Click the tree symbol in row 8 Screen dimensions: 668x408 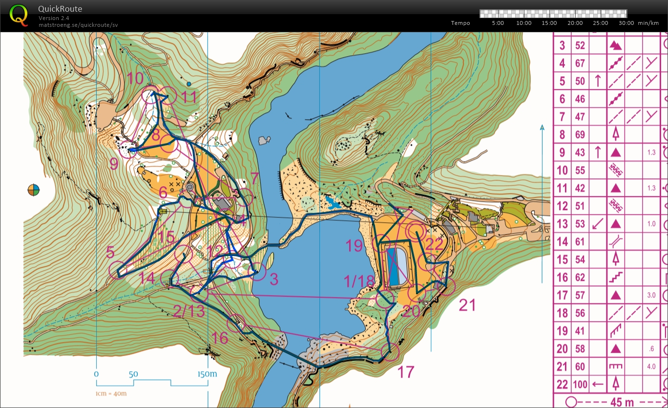615,134
